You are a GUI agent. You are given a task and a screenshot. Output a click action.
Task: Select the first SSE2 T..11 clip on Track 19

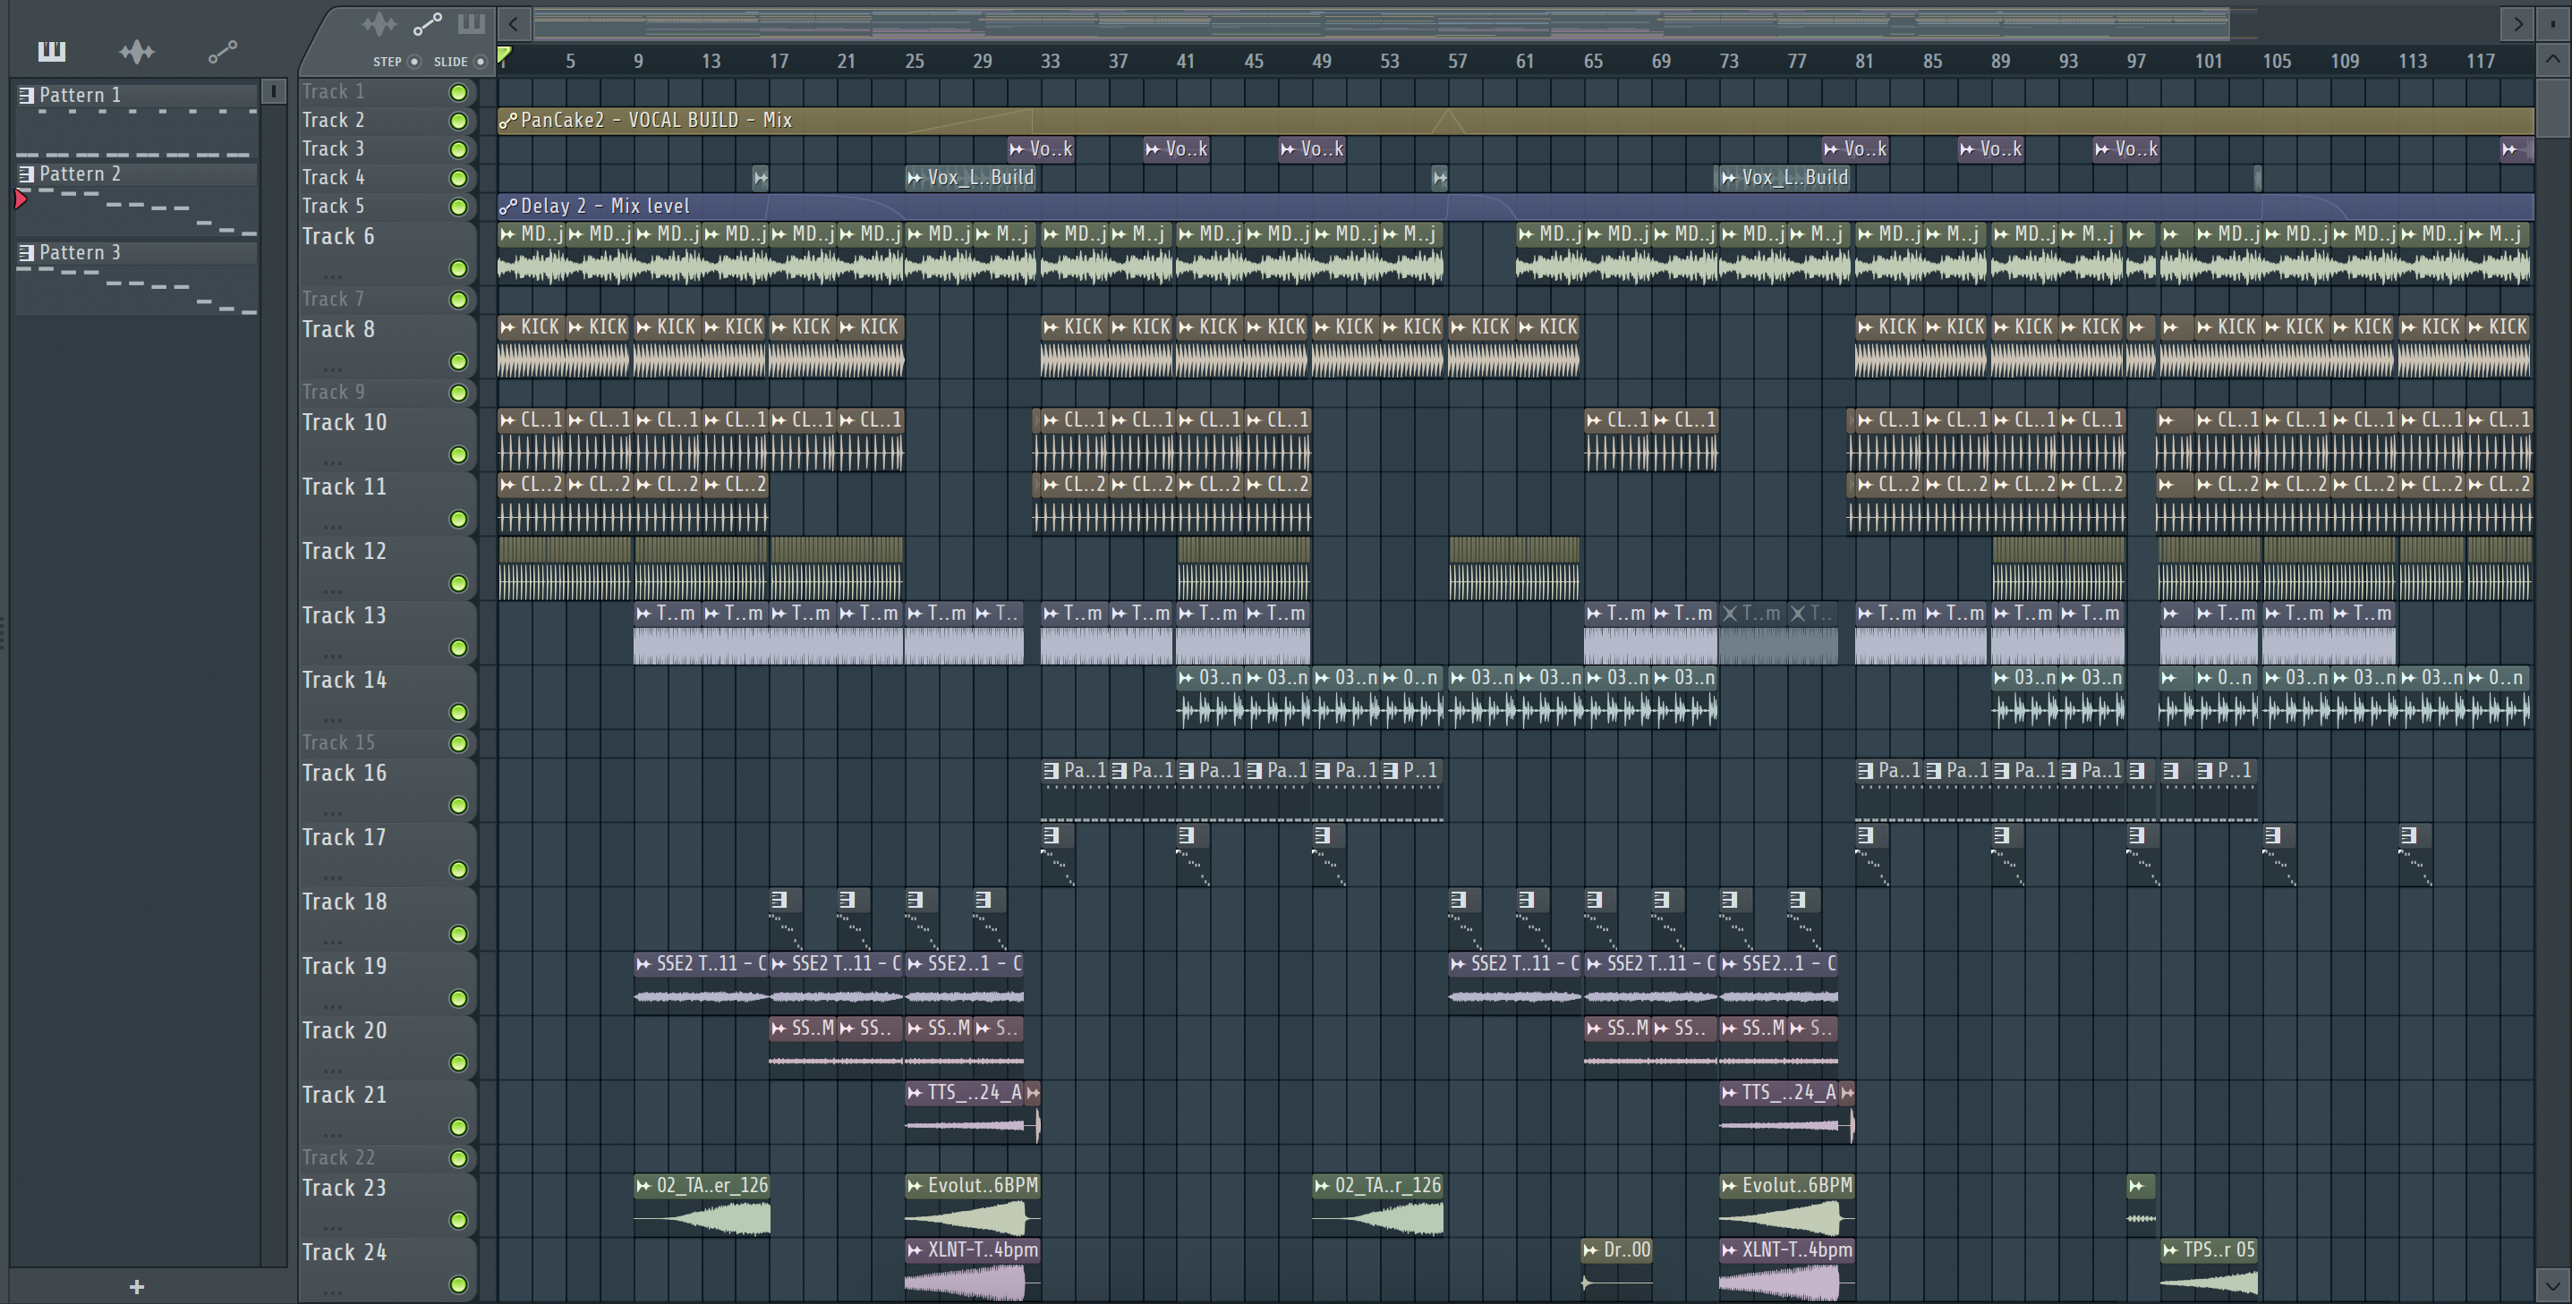point(701,982)
